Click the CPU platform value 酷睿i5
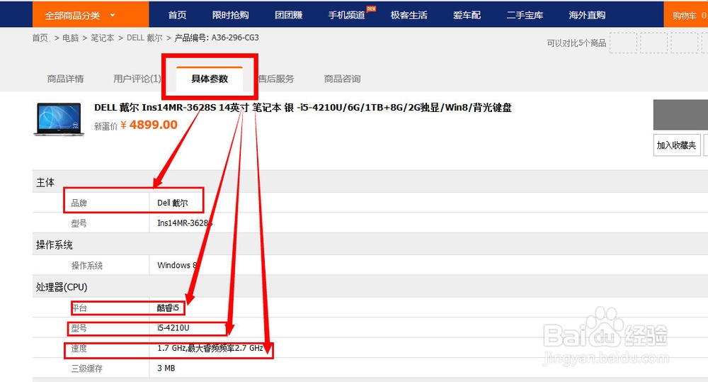The height and width of the screenshot is (382, 708). pos(168,308)
